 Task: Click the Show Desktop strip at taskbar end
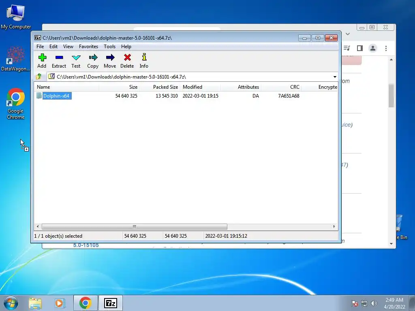412,303
